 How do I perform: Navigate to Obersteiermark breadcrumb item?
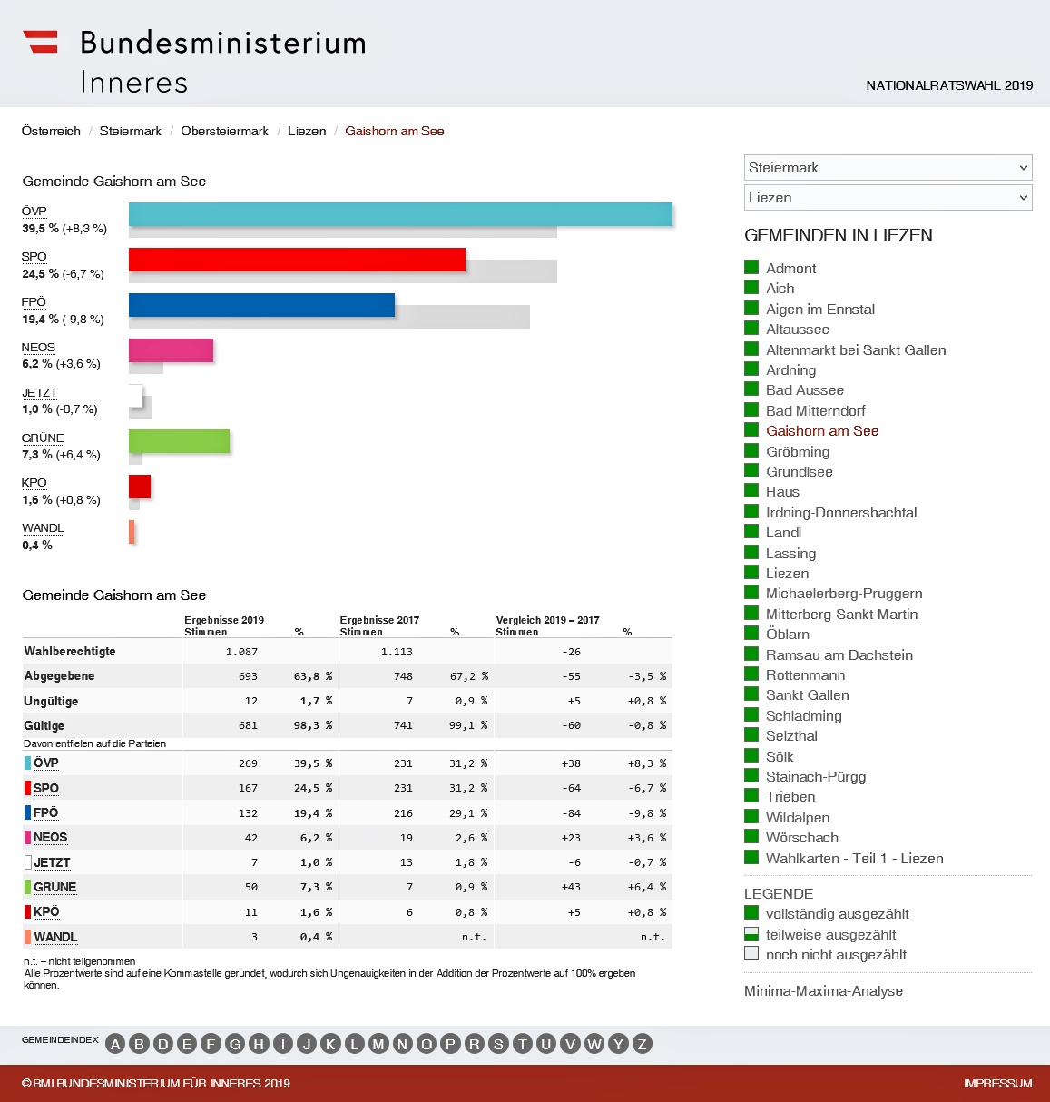[x=224, y=132]
